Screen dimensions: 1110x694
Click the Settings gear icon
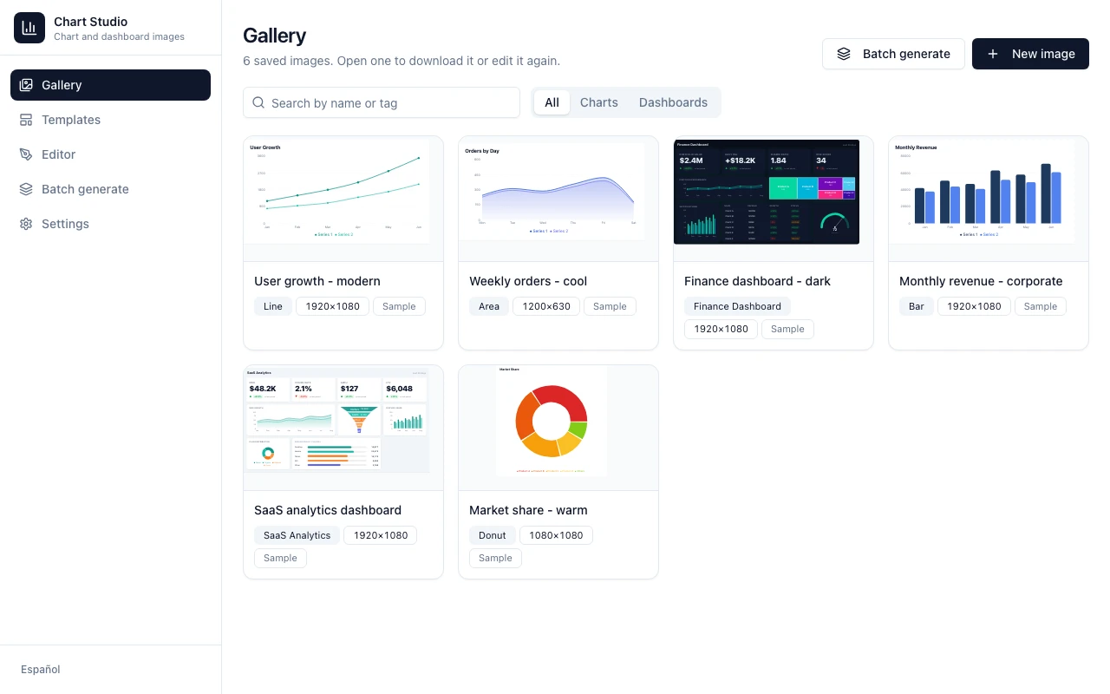point(26,224)
